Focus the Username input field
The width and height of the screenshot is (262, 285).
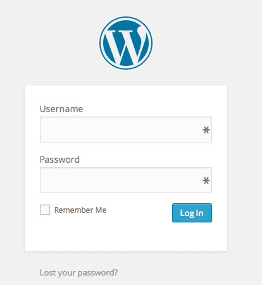tap(126, 129)
